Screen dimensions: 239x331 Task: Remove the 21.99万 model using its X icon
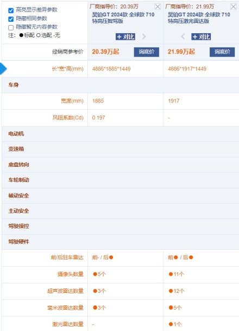(234, 7)
